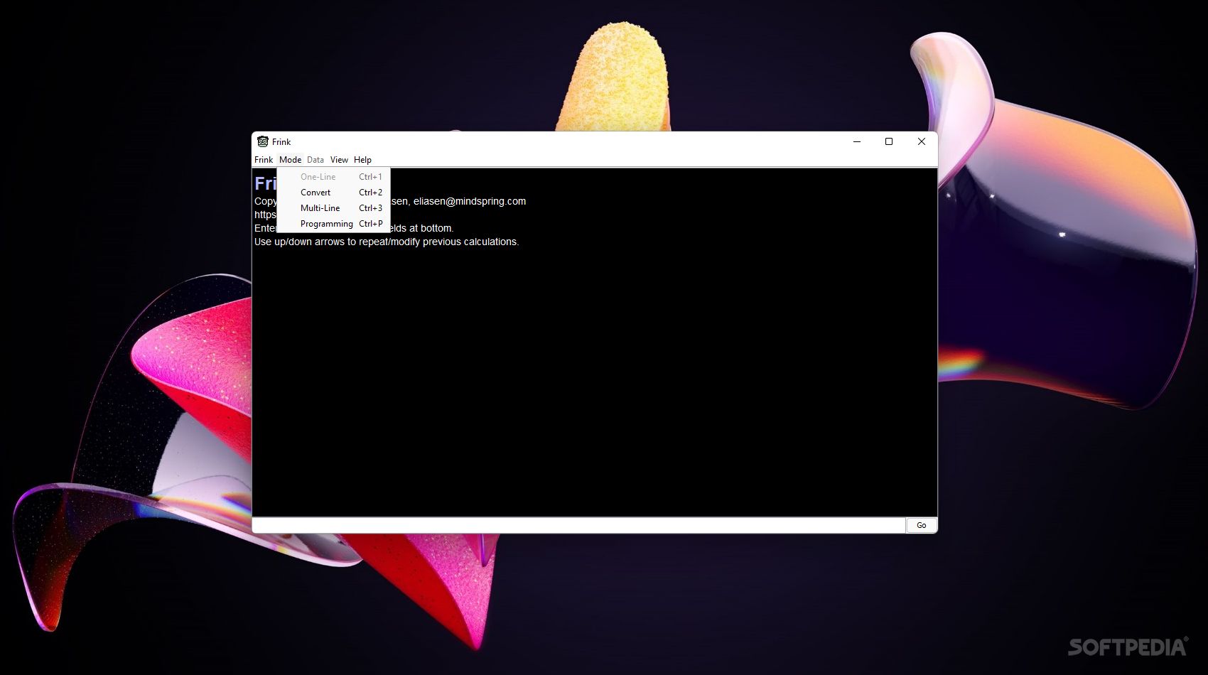
Task: Open the View menu
Action: pyautogui.click(x=339, y=160)
